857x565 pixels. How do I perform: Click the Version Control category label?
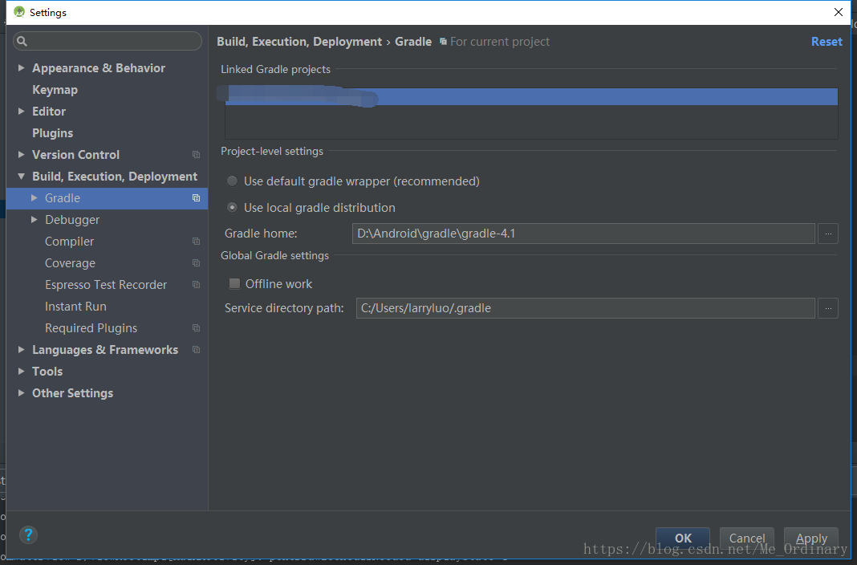coord(75,155)
